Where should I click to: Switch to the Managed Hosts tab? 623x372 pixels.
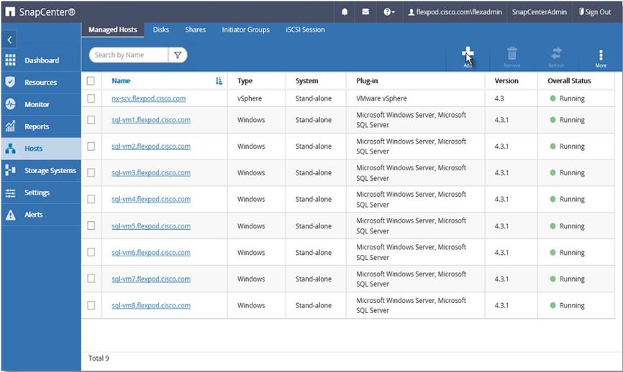(112, 29)
